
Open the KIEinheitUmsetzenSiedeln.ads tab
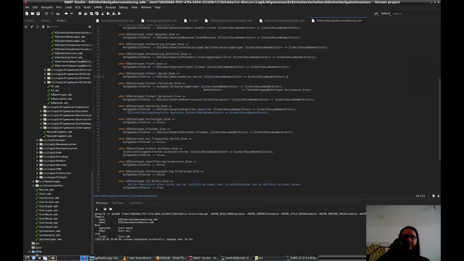point(282,21)
